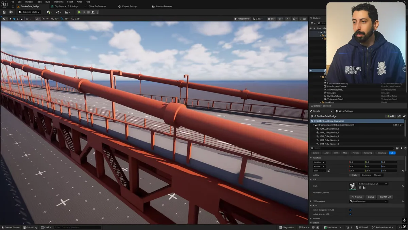408x230 pixels.
Task: Toggle visibility eye of selected Outliner row
Action: [x=310, y=70]
